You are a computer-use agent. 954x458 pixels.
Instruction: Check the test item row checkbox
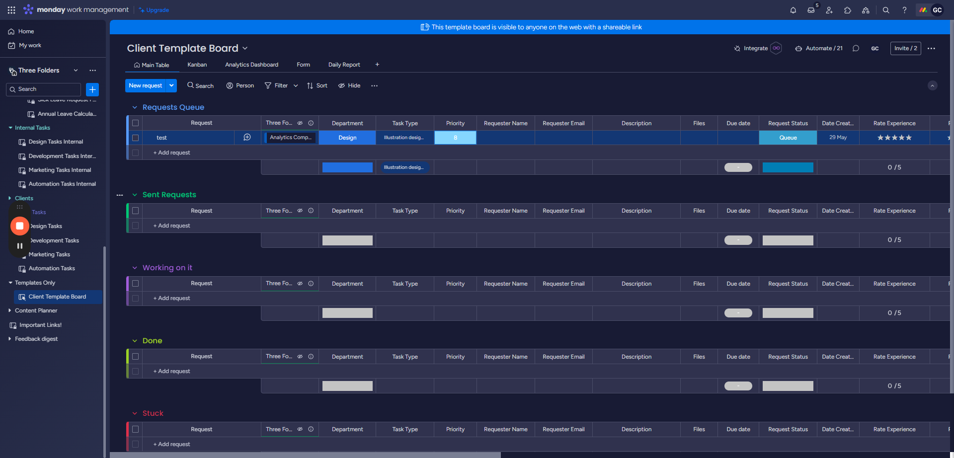[135, 138]
